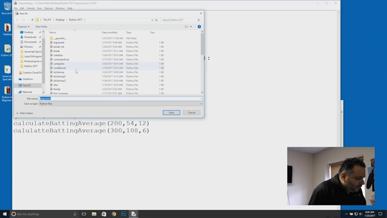Image resolution: width=387 pixels, height=218 pixels.
Task: Sort files by Size column
Action: click(152, 32)
